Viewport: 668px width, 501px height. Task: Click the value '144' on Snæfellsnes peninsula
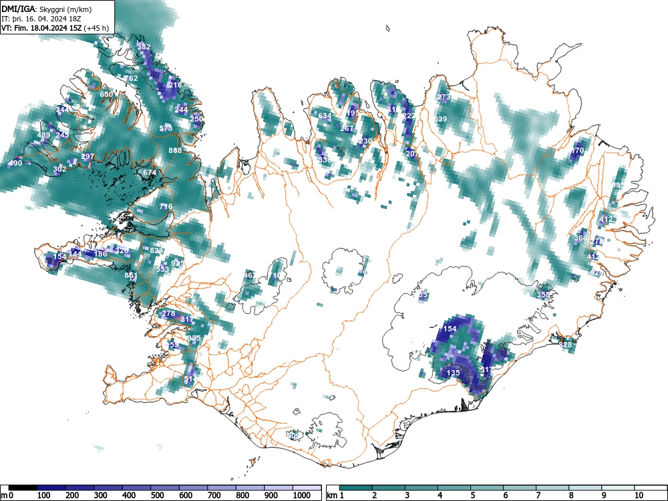point(75,254)
